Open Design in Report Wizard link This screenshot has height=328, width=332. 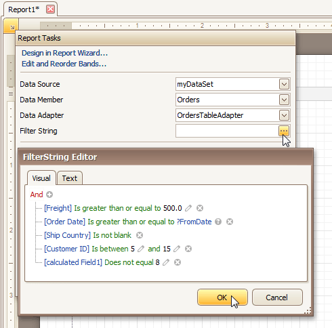pos(64,53)
